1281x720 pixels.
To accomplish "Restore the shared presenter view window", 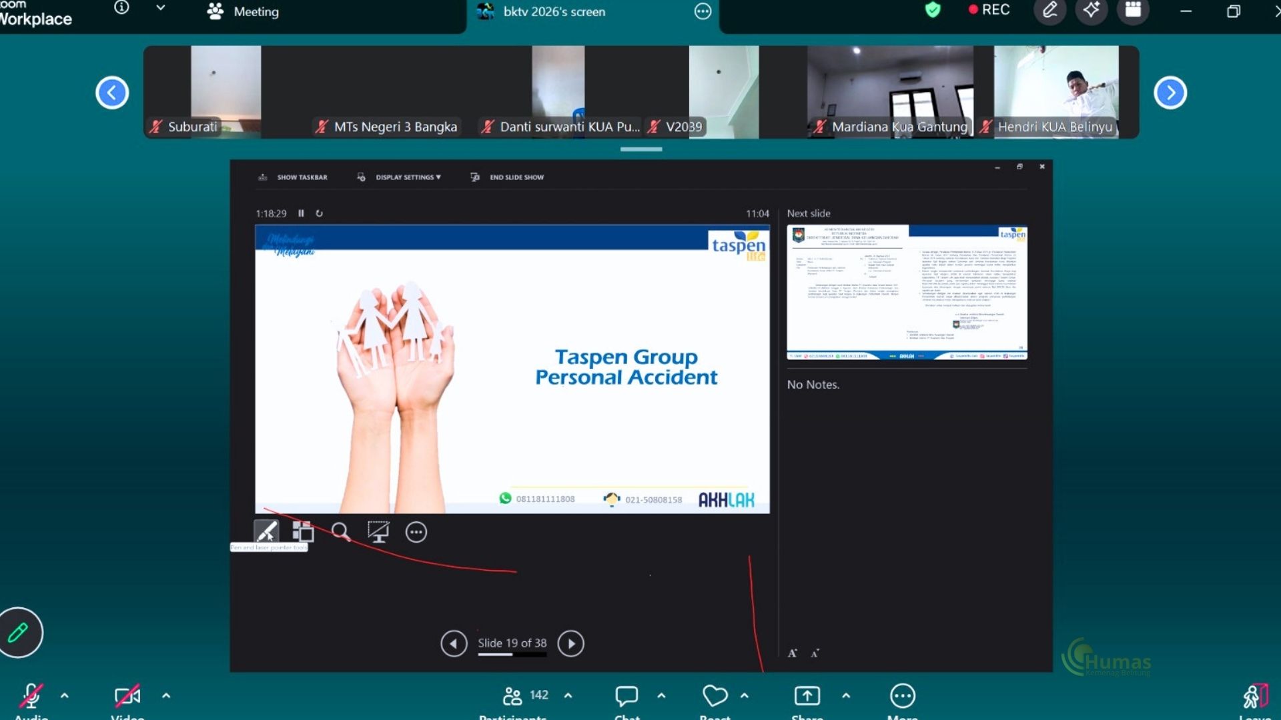I will [1019, 167].
